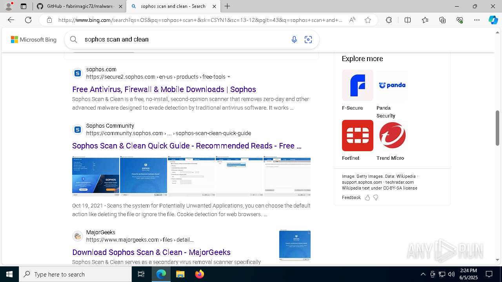Image resolution: width=502 pixels, height=282 pixels.
Task: Click Microsoft Edge taskbar icon
Action: pyautogui.click(x=161, y=274)
